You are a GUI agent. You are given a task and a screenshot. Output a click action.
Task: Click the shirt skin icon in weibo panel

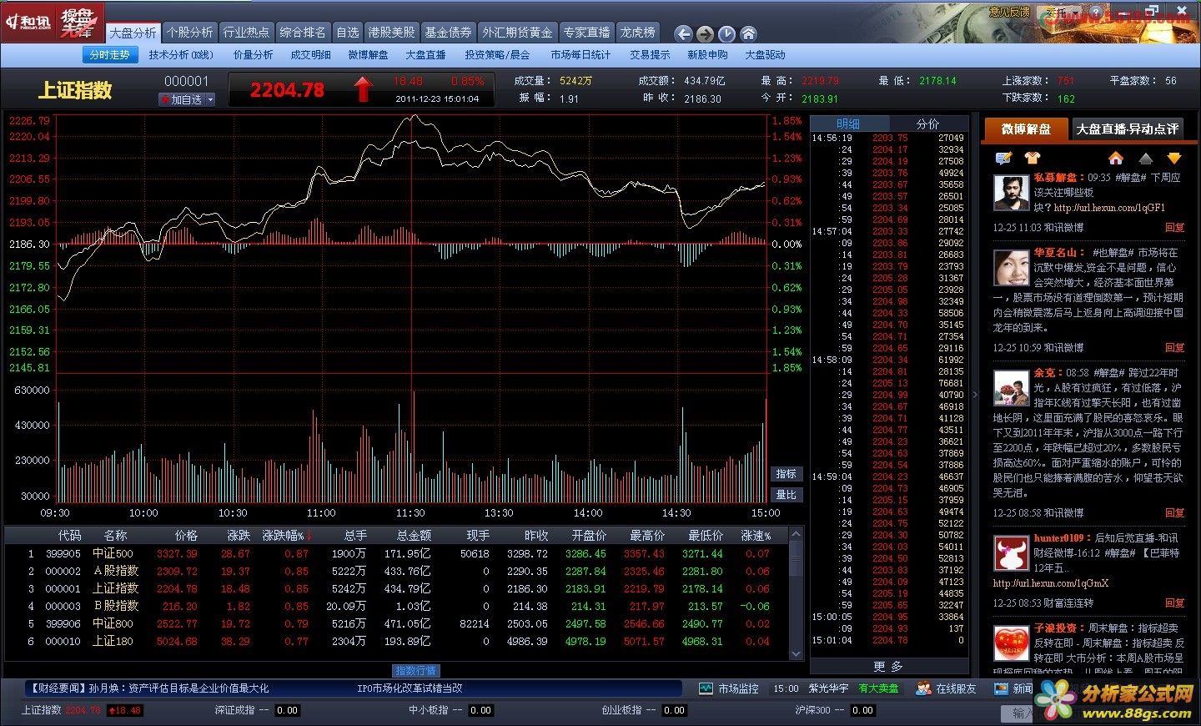(x=1032, y=158)
